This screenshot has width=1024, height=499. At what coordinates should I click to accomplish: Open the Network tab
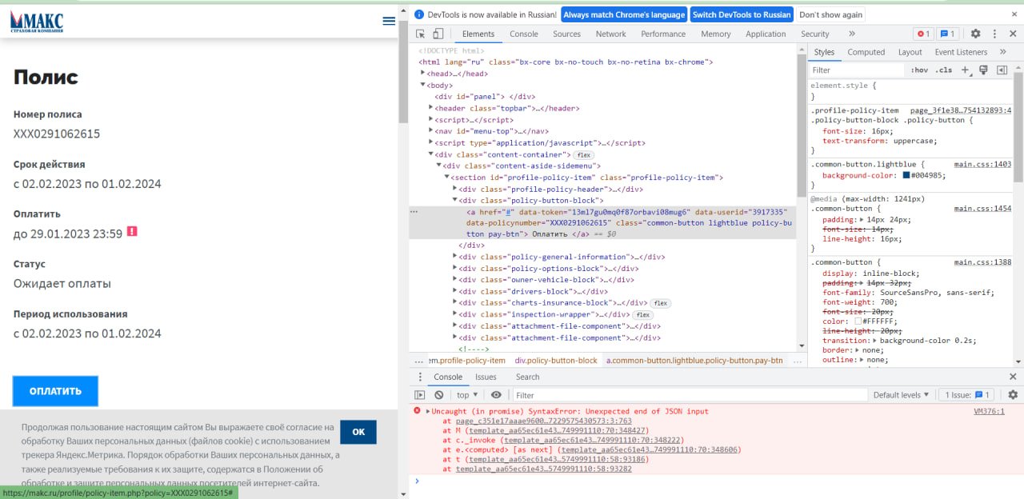point(610,34)
